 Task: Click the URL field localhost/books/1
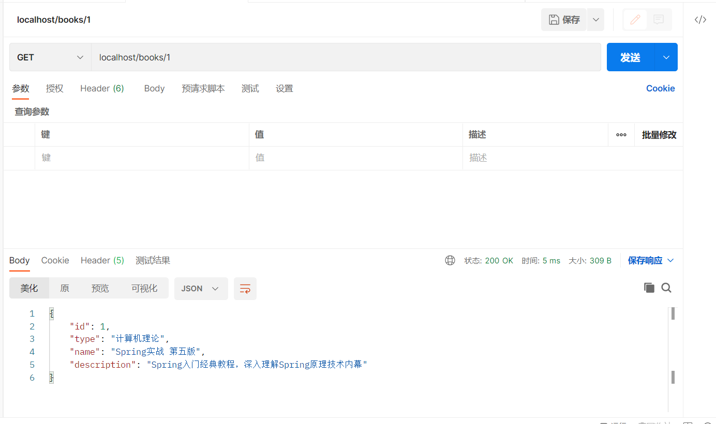(x=346, y=57)
